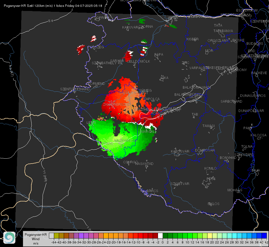Click the MOHÁCS city label
This screenshot has height=247, width=269.
(235, 190)
